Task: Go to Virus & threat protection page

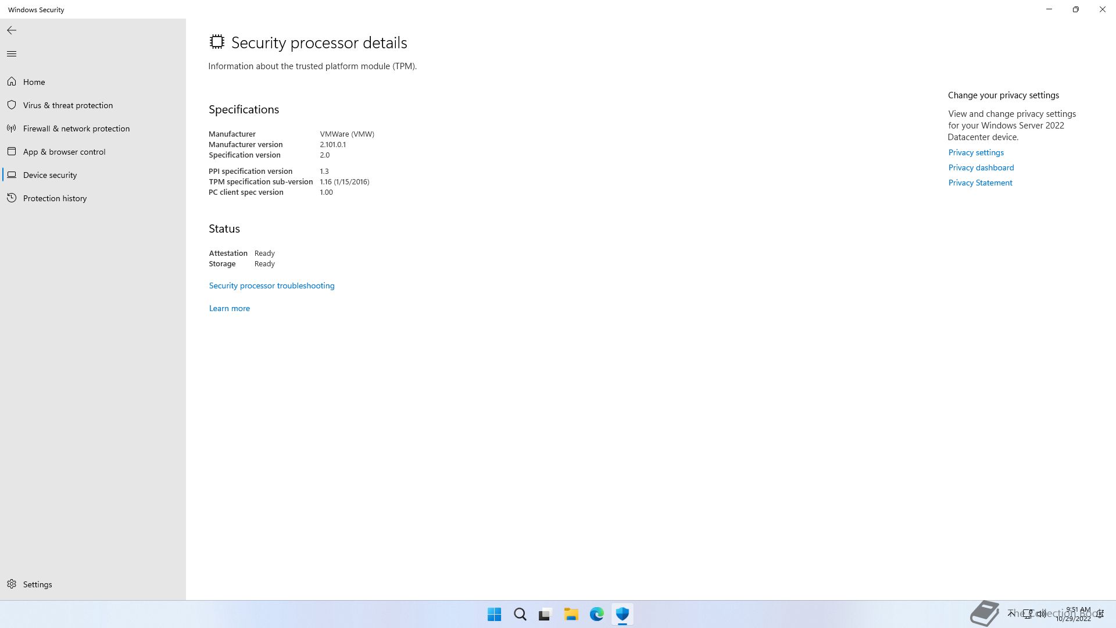Action: pyautogui.click(x=68, y=105)
